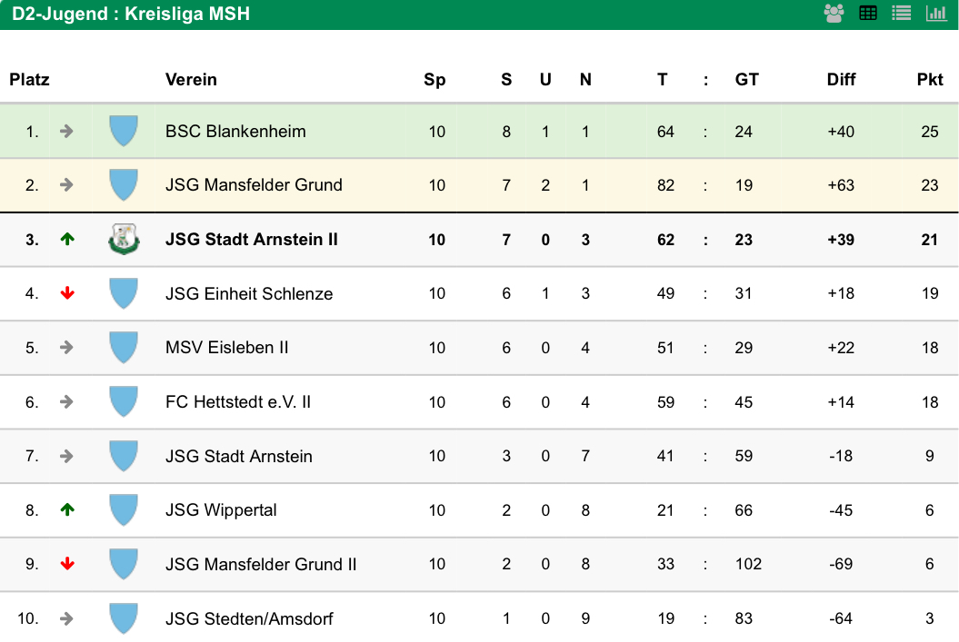
Task: Open FC Hettstedt e.V. II team link
Action: 238,402
